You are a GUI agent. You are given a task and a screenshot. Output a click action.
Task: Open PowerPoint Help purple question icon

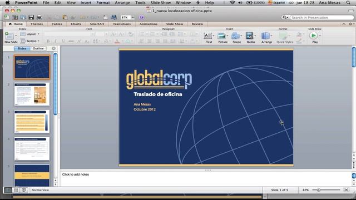point(141,17)
